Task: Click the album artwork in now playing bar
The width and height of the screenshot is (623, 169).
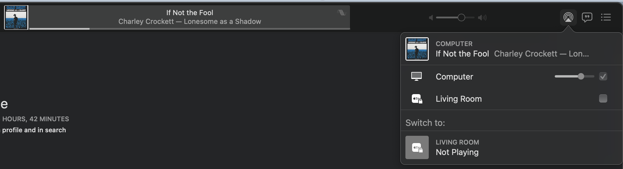Action: (x=16, y=17)
